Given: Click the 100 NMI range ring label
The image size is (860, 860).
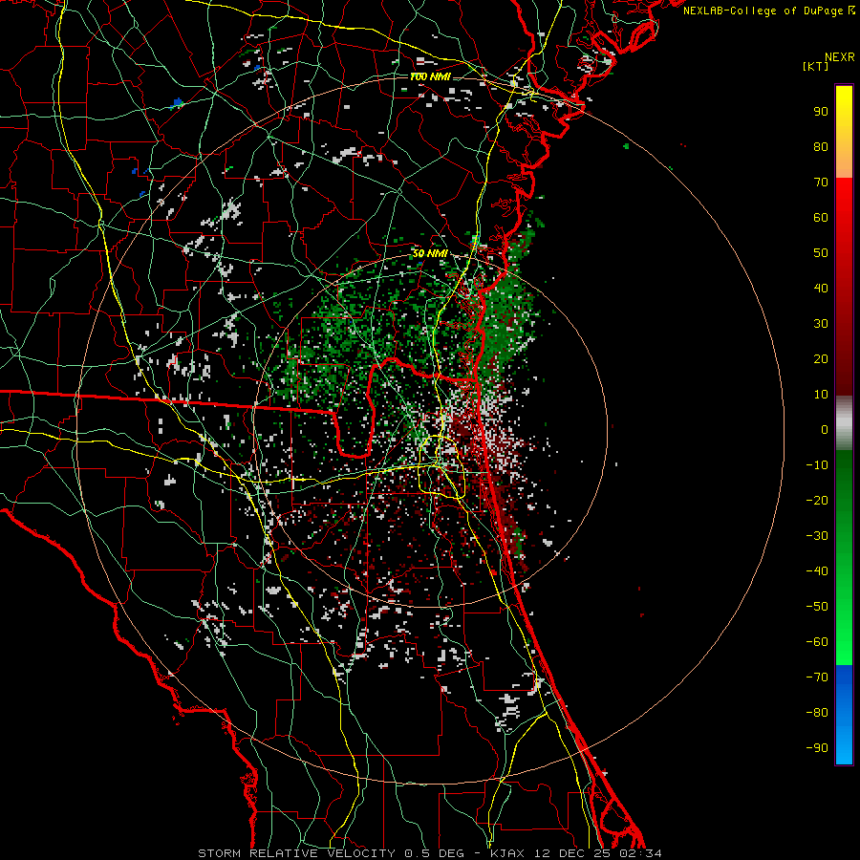Looking at the screenshot, I should point(430,76).
